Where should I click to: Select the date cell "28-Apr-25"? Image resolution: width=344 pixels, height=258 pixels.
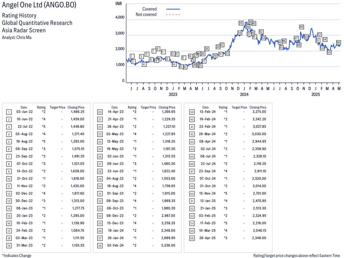(207, 238)
